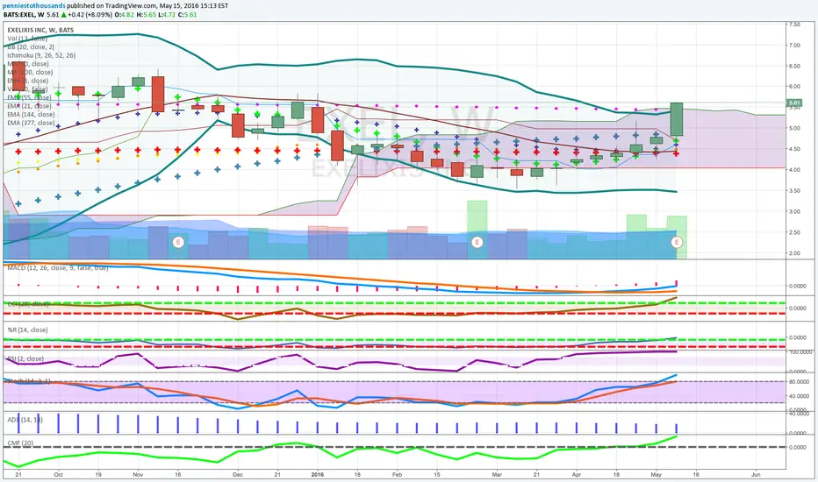Open the late-February earnings marker E
The height and width of the screenshot is (482, 818).
click(477, 242)
